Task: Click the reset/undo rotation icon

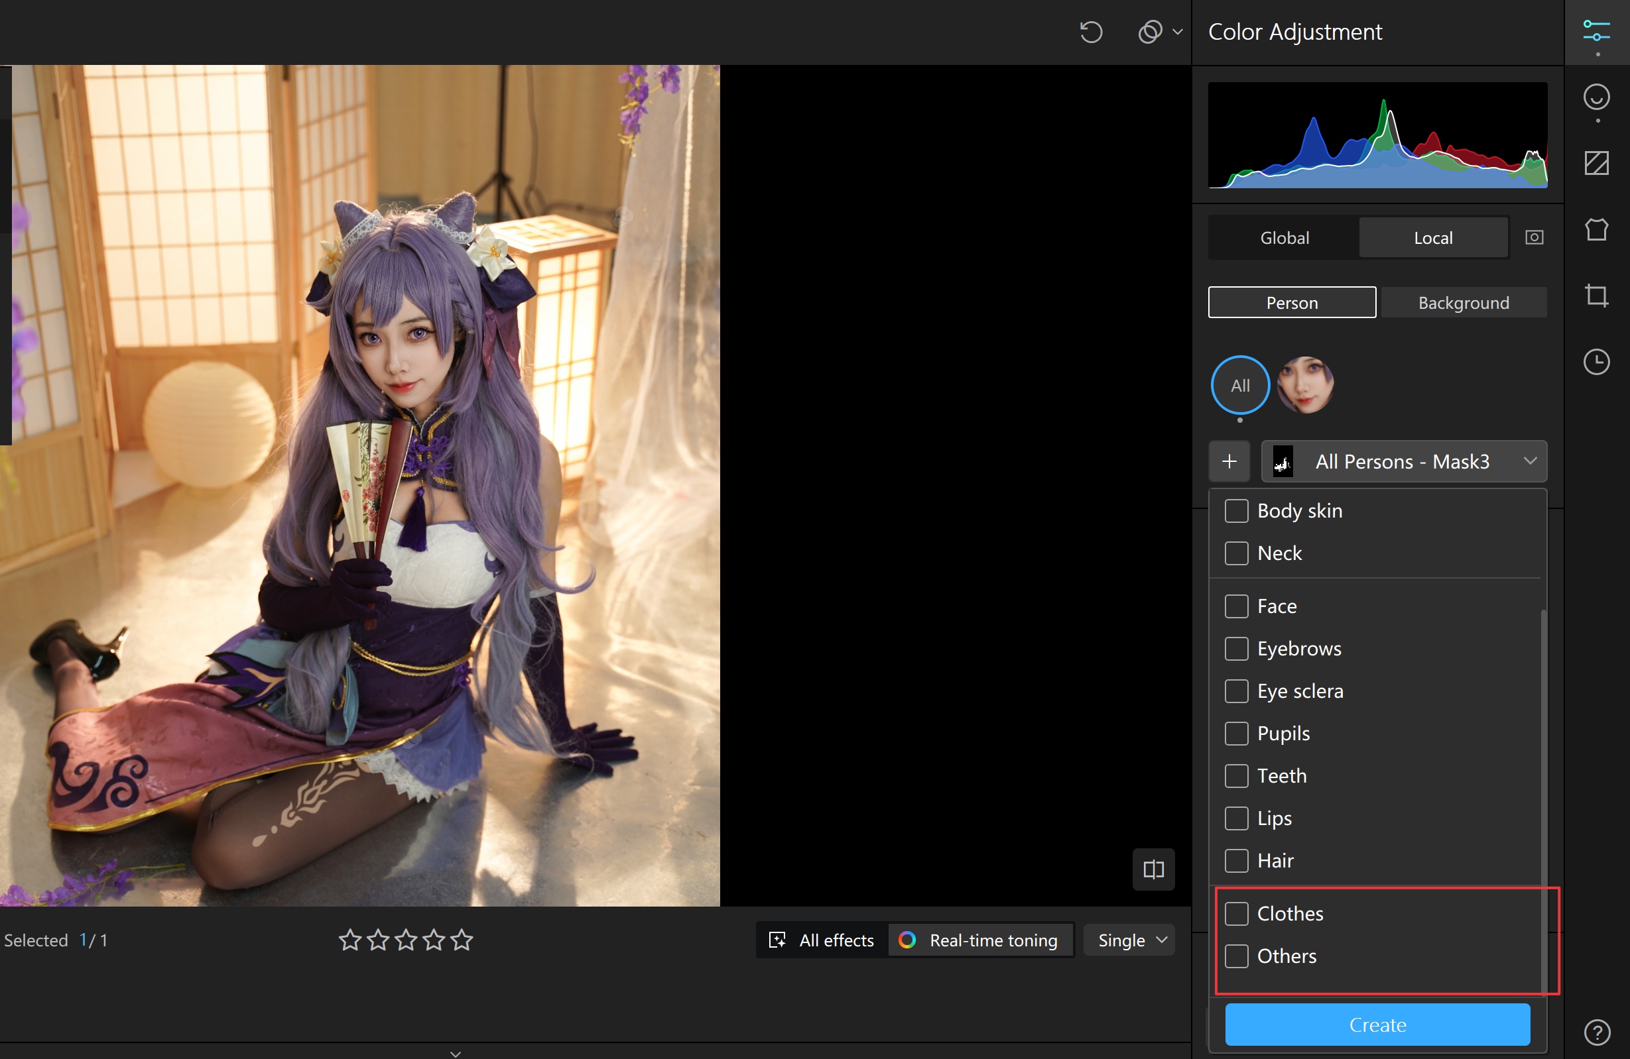Action: (x=1090, y=32)
